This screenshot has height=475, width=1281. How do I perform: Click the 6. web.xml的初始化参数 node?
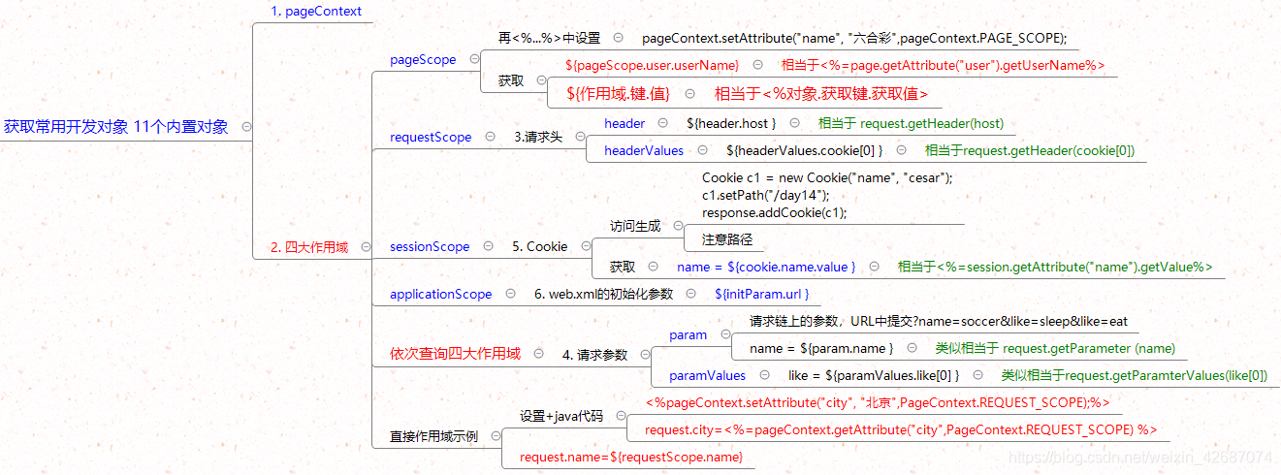point(603,294)
